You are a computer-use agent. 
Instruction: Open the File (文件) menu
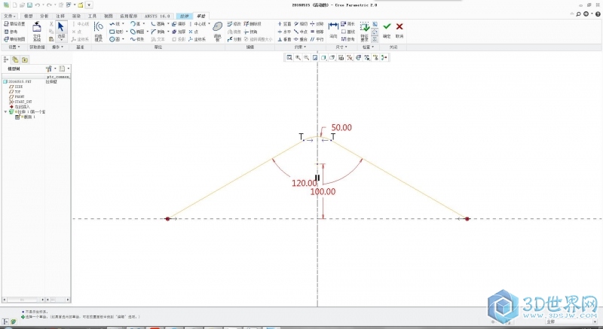(10, 16)
